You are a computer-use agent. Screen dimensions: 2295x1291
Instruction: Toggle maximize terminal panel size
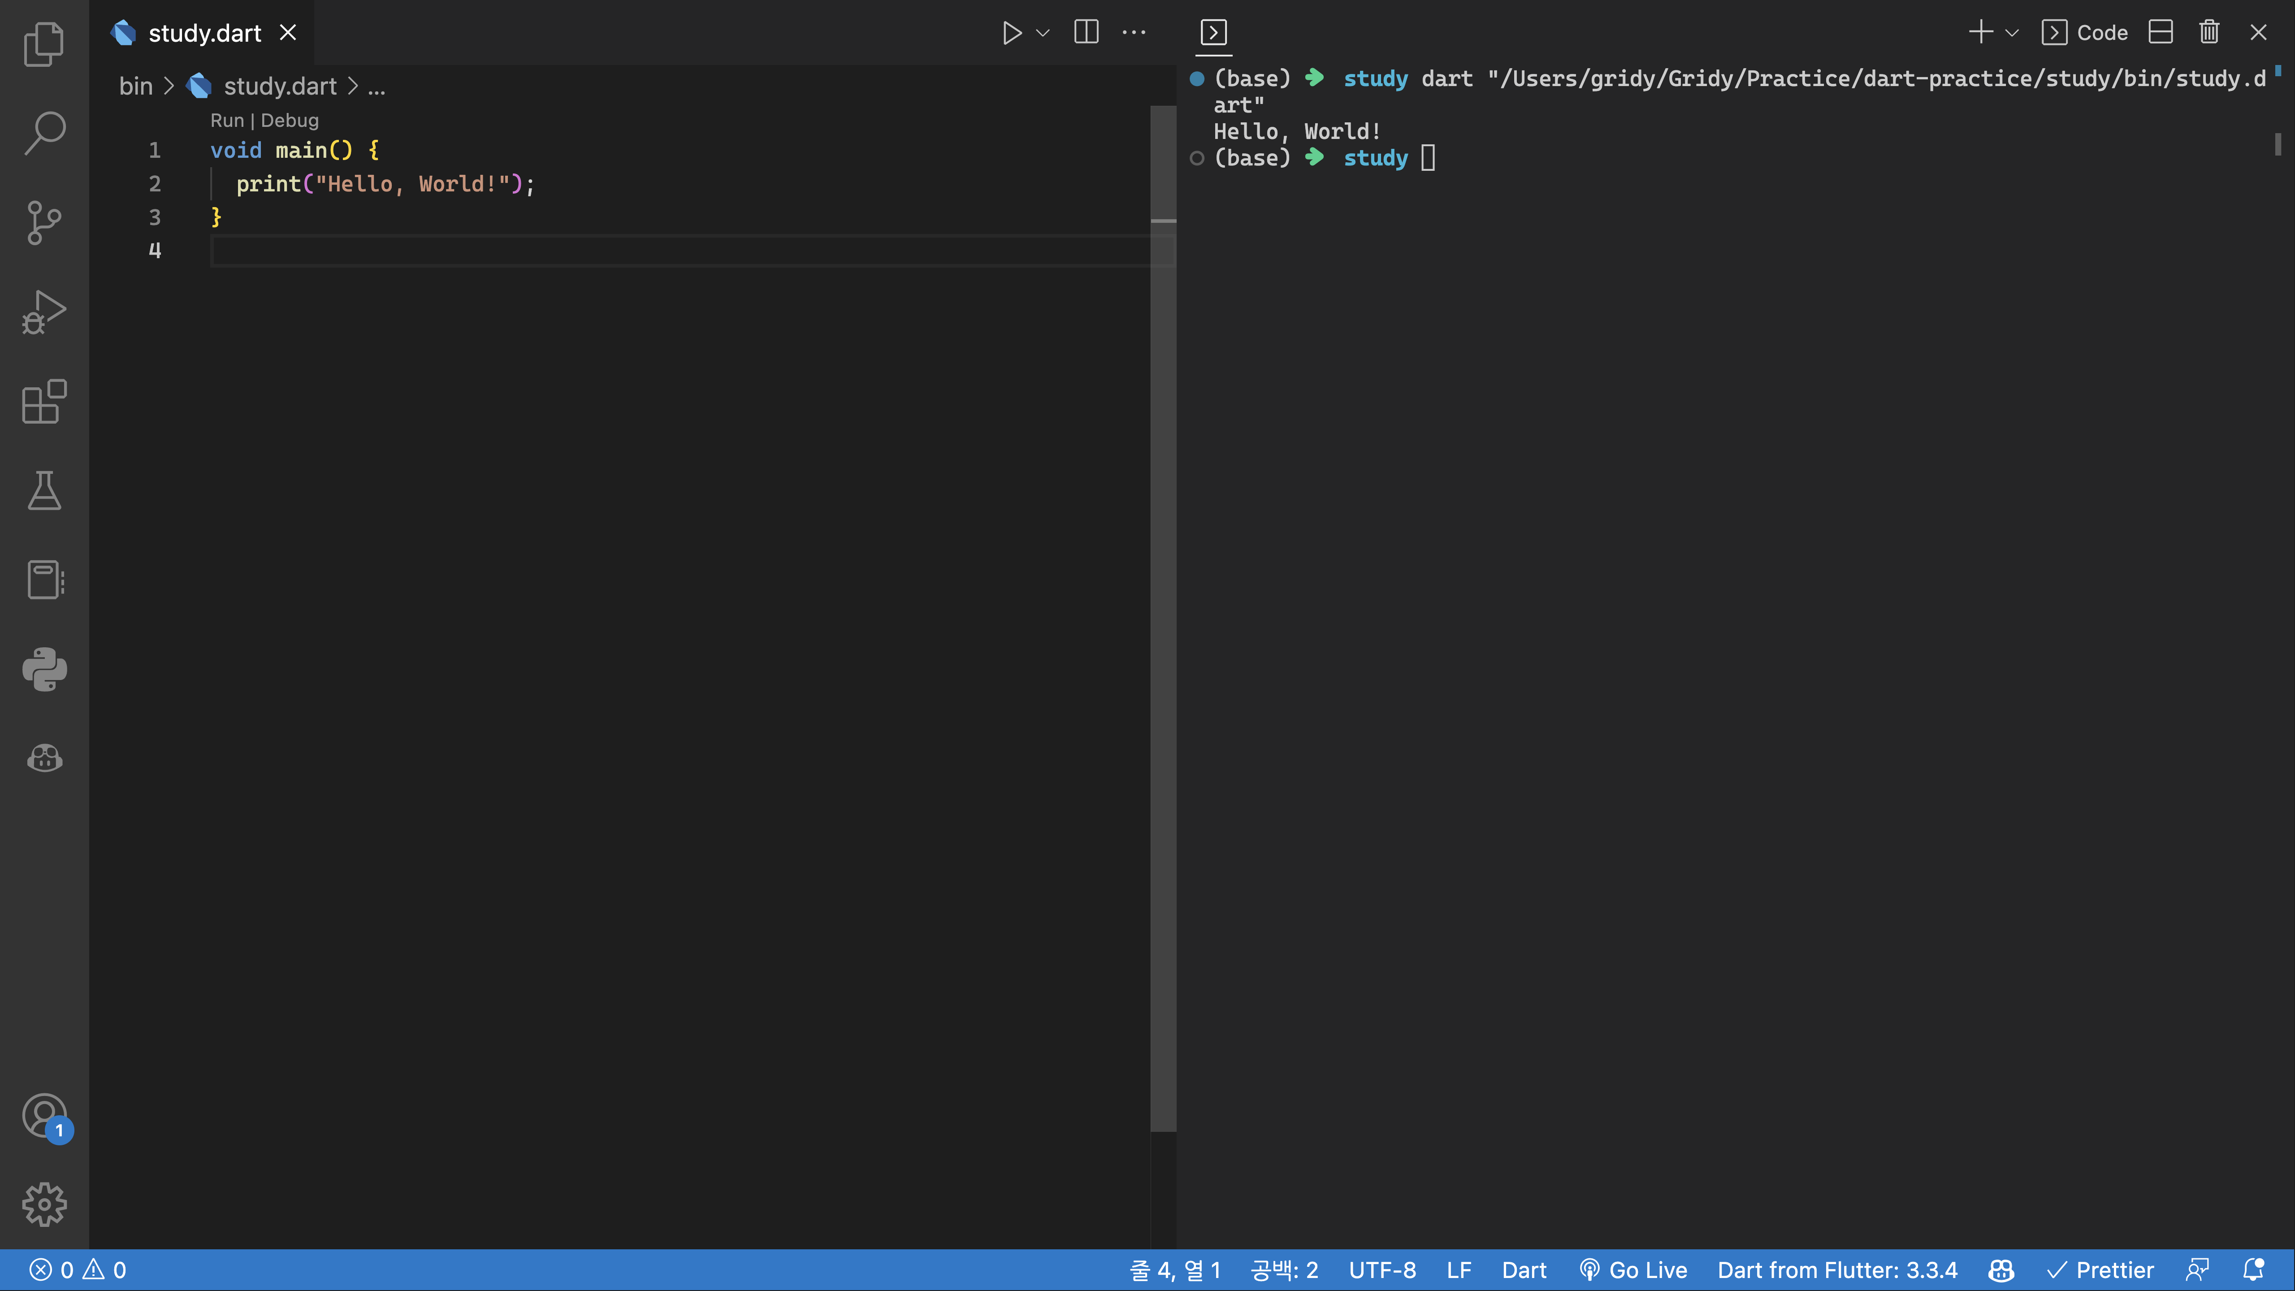(2161, 33)
